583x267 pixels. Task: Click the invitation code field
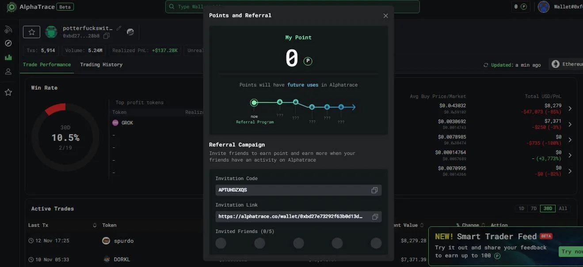tap(298, 190)
